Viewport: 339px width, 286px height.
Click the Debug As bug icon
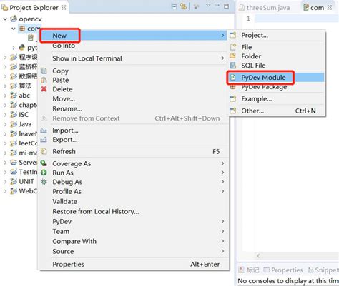coord(44,182)
